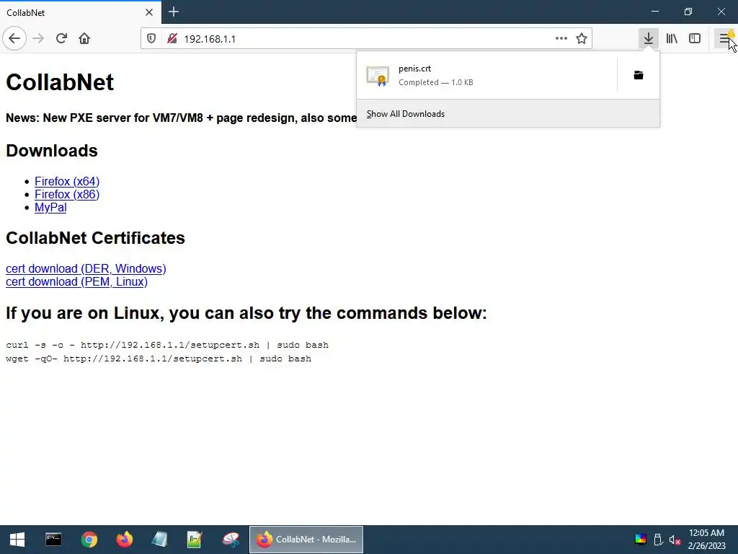This screenshot has height=554, width=738.
Task: Download cert (PEM, Linux) link
Action: pyautogui.click(x=76, y=282)
